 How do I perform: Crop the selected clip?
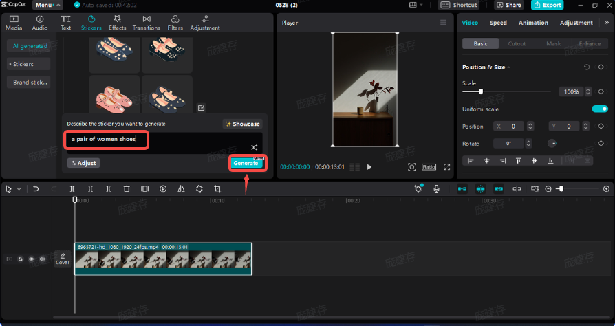click(x=217, y=189)
